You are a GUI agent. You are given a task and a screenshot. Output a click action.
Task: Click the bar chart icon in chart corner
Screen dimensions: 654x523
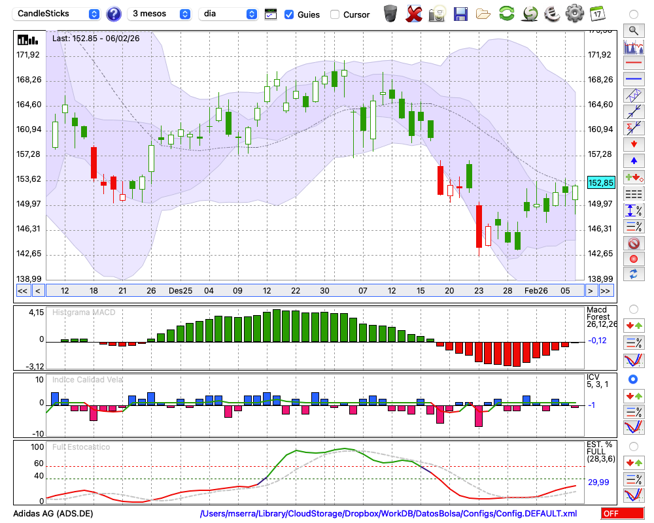pyautogui.click(x=27, y=40)
